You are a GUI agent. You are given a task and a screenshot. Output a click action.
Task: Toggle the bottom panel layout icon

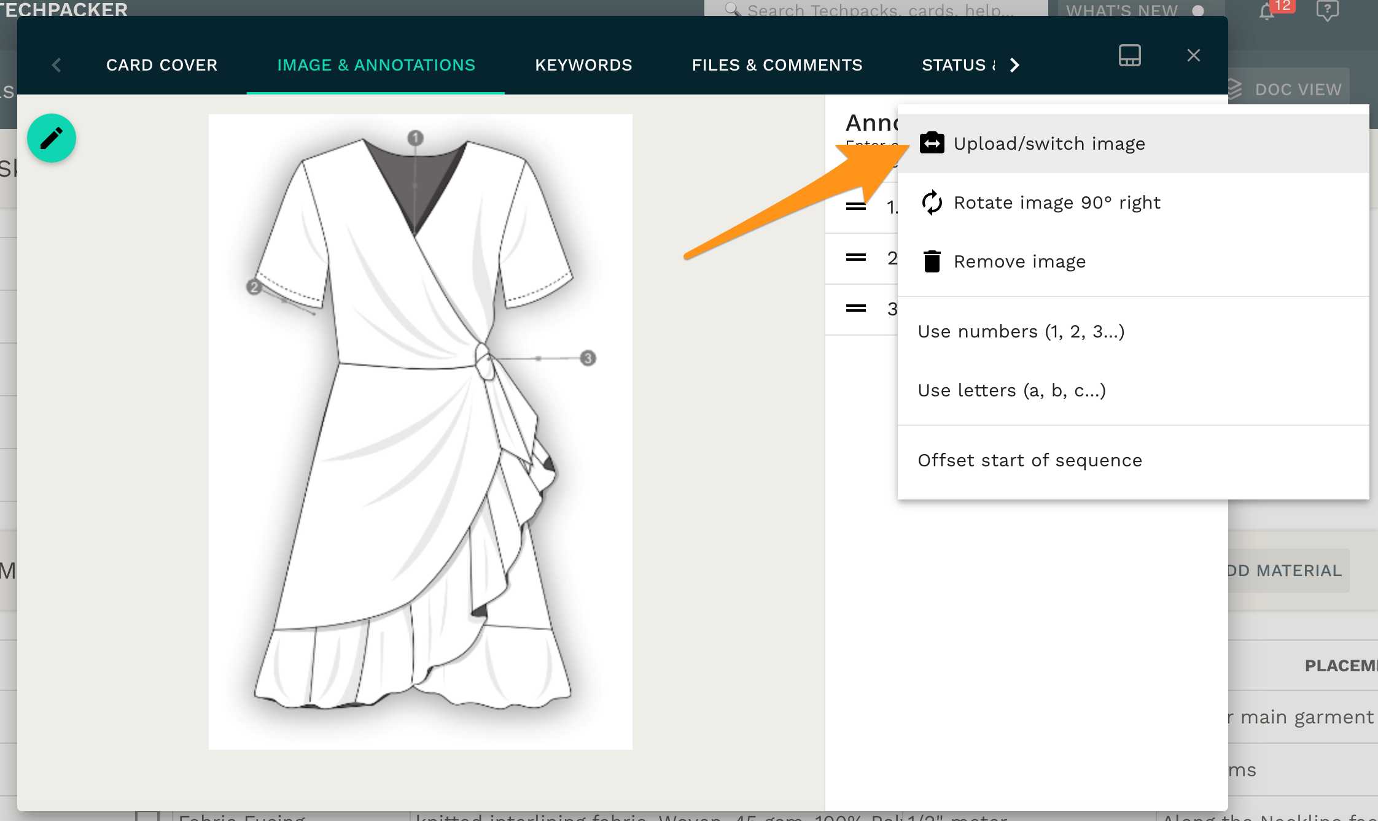click(x=1129, y=55)
